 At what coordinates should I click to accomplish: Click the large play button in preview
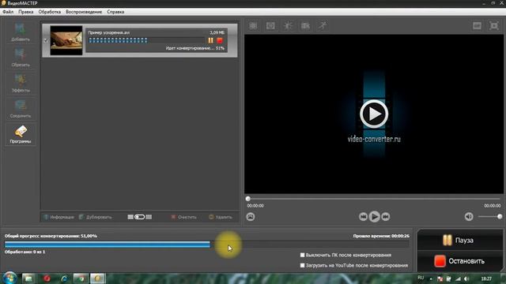[374, 114]
